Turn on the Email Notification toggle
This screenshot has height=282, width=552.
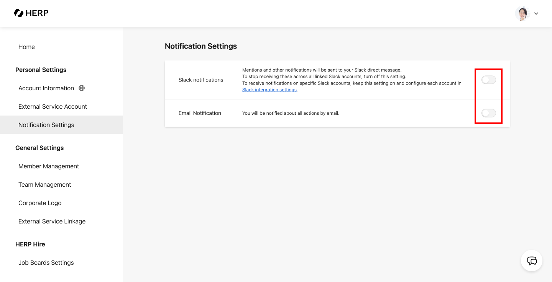[x=488, y=113]
